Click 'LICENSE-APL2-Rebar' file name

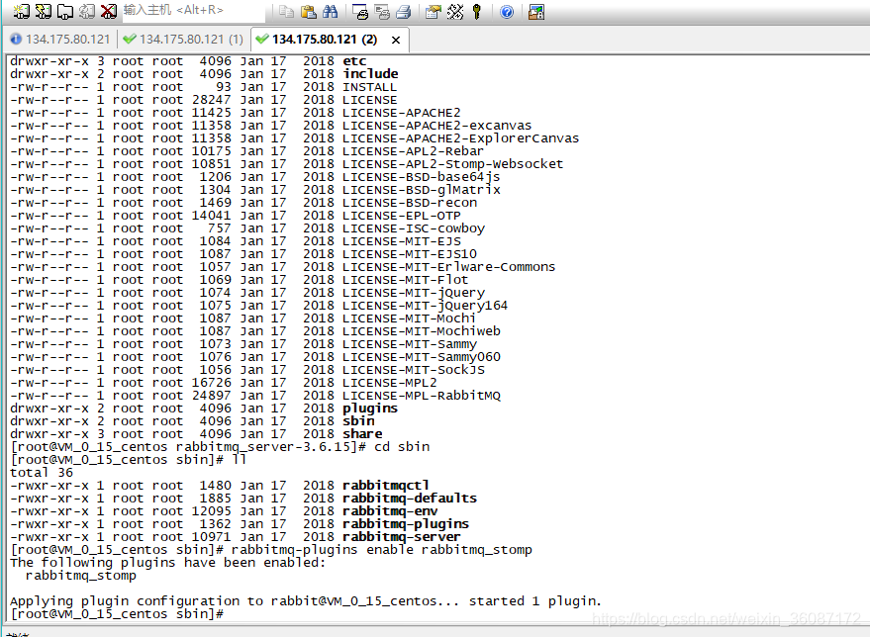point(413,150)
